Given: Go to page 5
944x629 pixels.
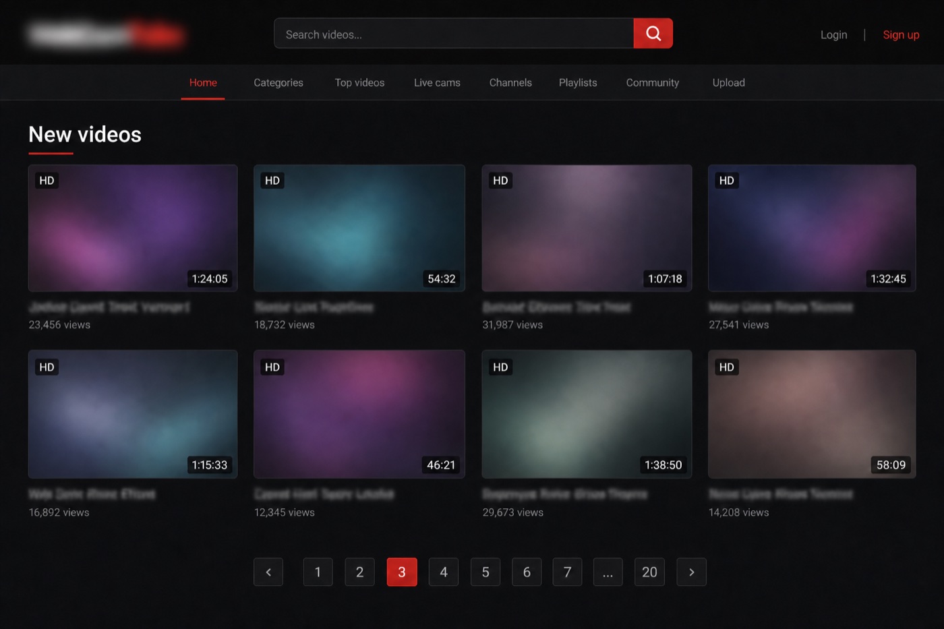Looking at the screenshot, I should pos(485,572).
